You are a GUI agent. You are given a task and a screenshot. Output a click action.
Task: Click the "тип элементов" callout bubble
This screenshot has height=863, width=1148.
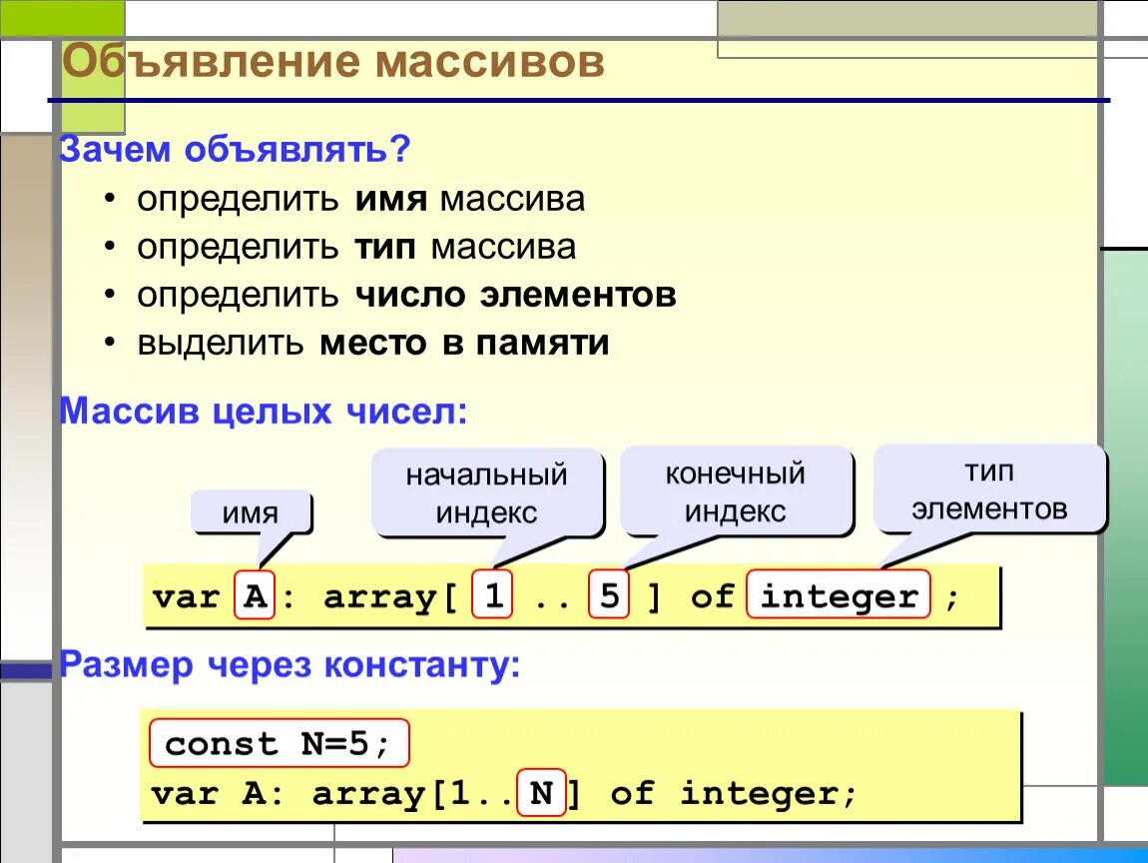pos(989,488)
